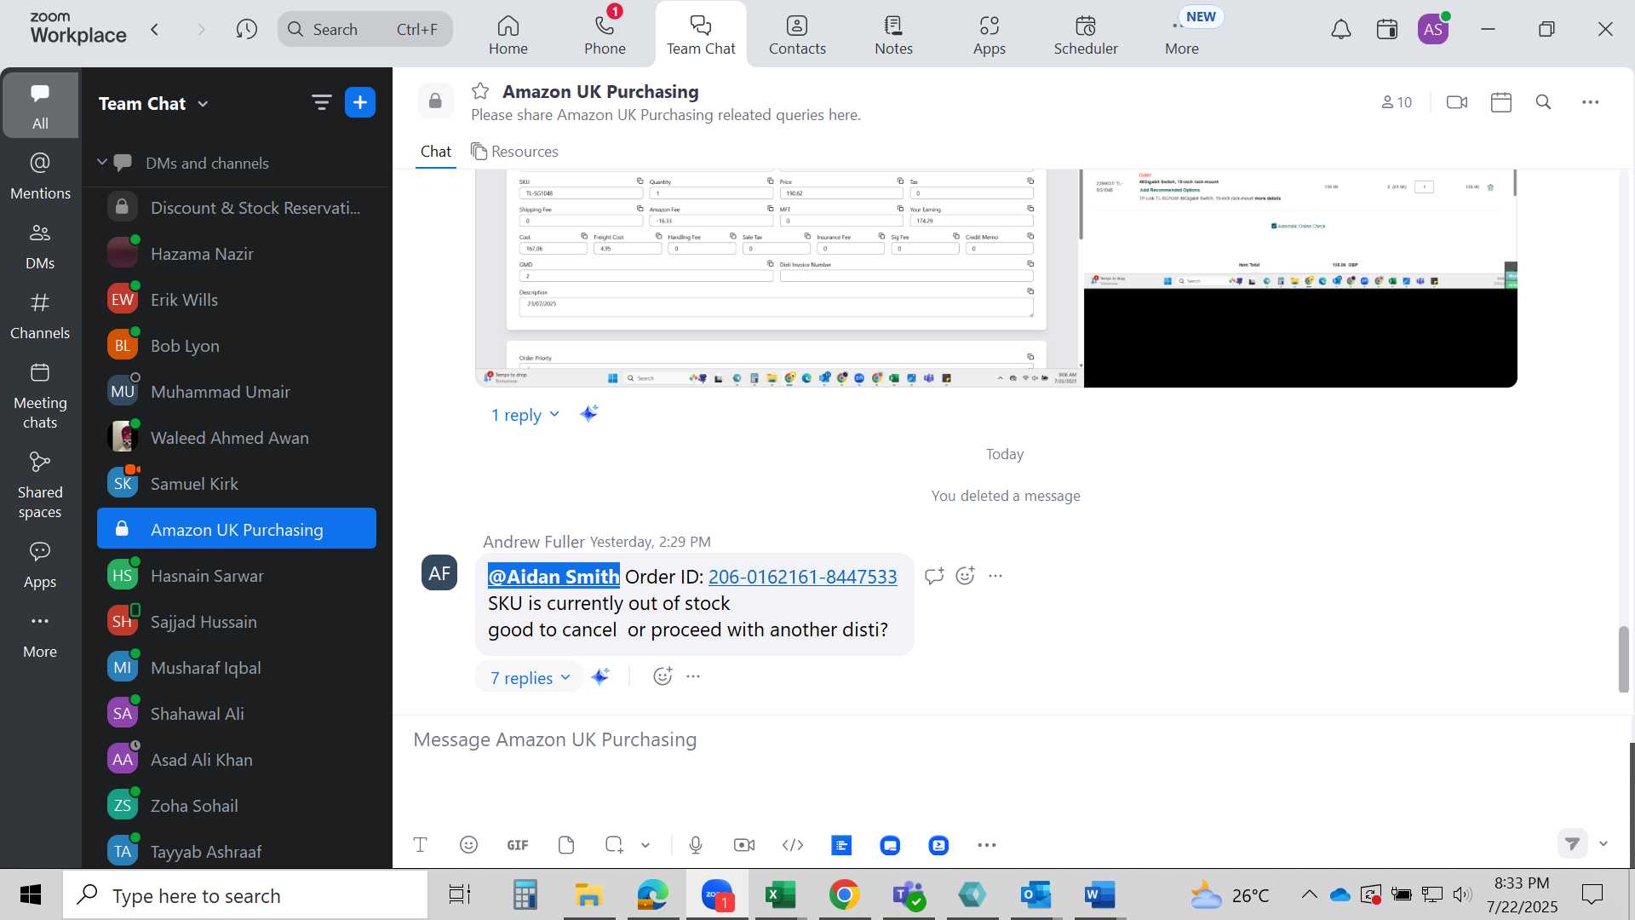Open chat with Bob Lyon
Screen dimensions: 1635x920
(x=237, y=346)
